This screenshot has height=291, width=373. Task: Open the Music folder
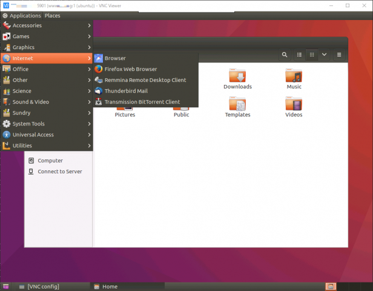(x=294, y=79)
